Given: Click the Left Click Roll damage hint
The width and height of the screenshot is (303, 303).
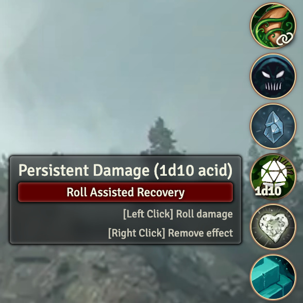Looking at the screenshot, I should click(x=178, y=214).
